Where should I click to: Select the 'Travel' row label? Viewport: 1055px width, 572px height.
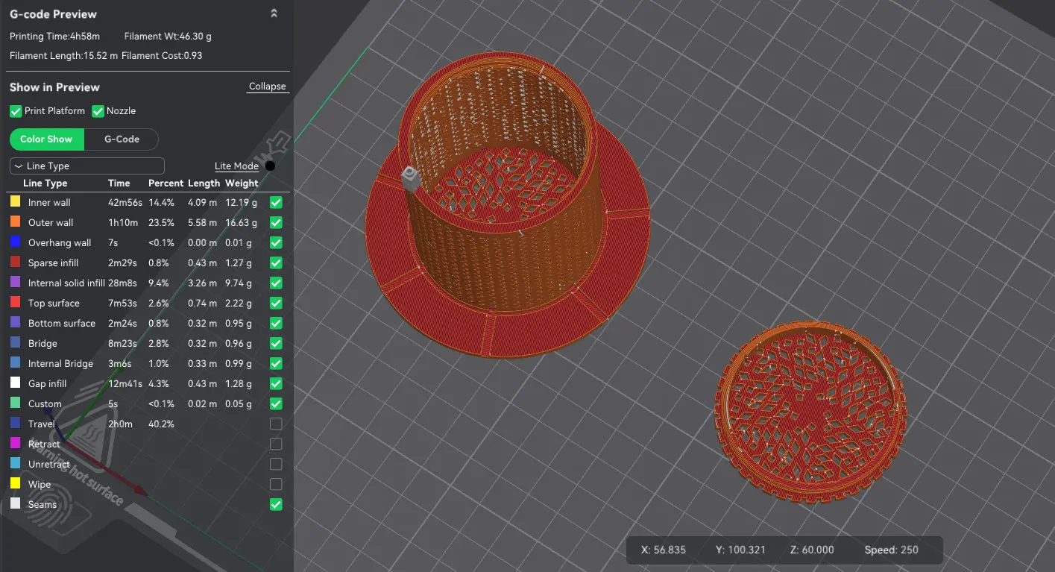click(x=42, y=424)
